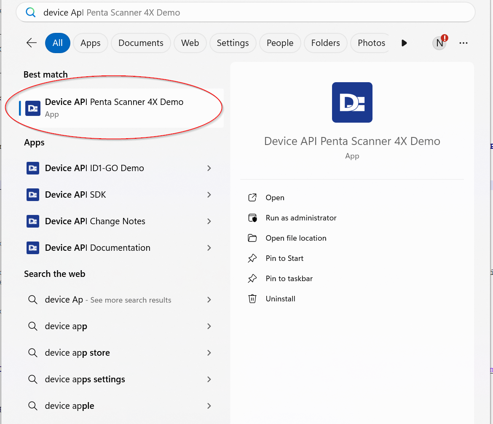Click Pin to Start option
Image resolution: width=493 pixels, height=424 pixels.
284,258
